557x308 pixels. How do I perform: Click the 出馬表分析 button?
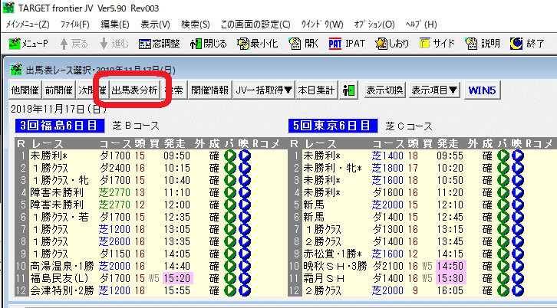click(x=134, y=90)
